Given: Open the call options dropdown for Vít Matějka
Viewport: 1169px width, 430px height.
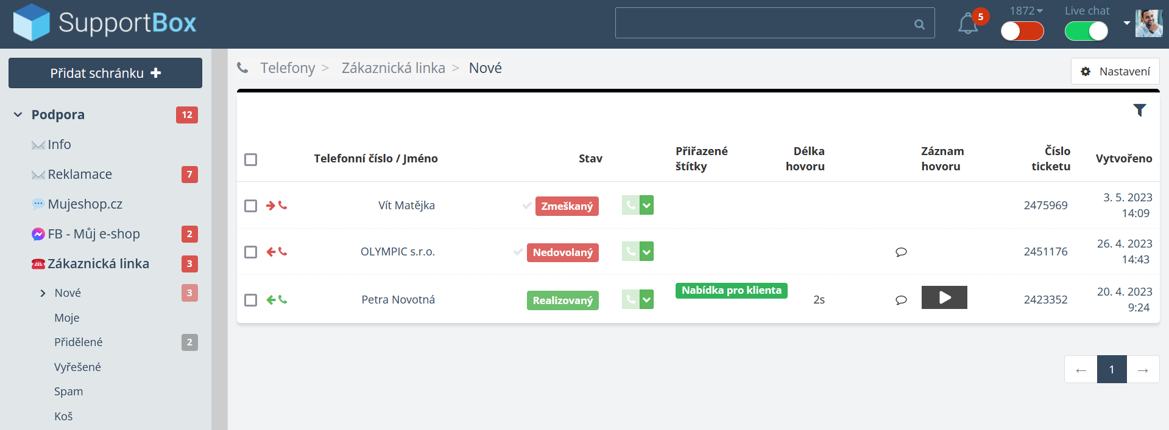Looking at the screenshot, I should (647, 205).
